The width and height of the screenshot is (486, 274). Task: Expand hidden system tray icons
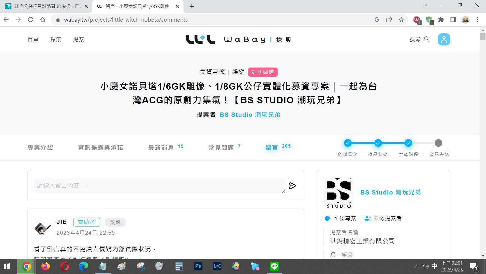coord(416,266)
